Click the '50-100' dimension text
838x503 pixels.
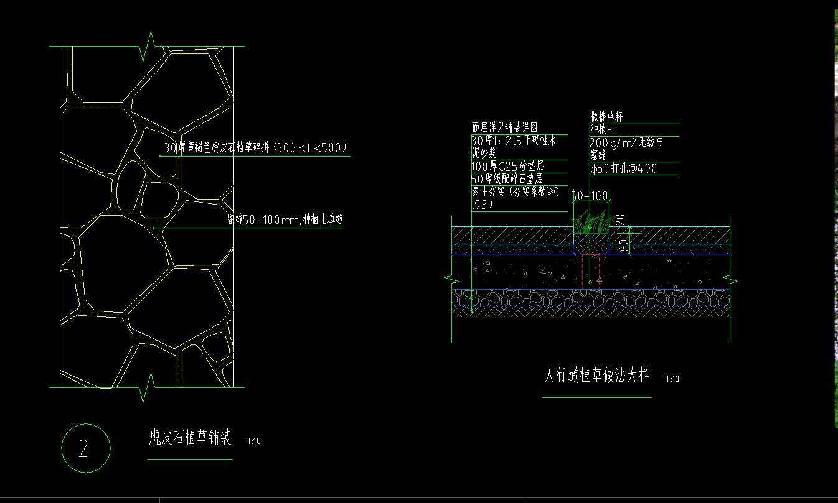point(589,196)
